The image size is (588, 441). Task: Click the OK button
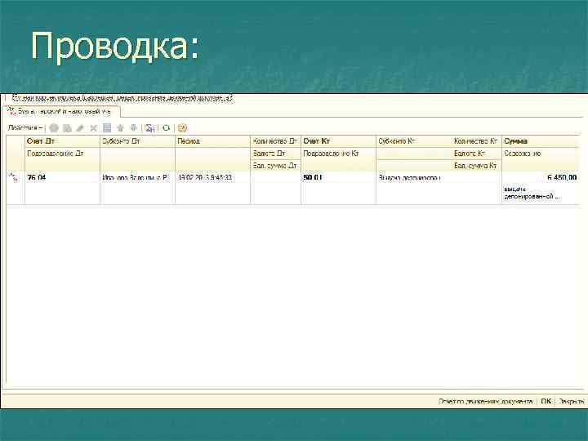point(546,401)
